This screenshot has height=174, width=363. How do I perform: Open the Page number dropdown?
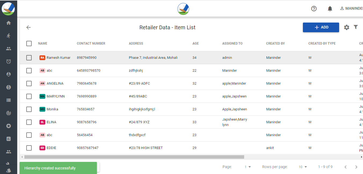247,167
